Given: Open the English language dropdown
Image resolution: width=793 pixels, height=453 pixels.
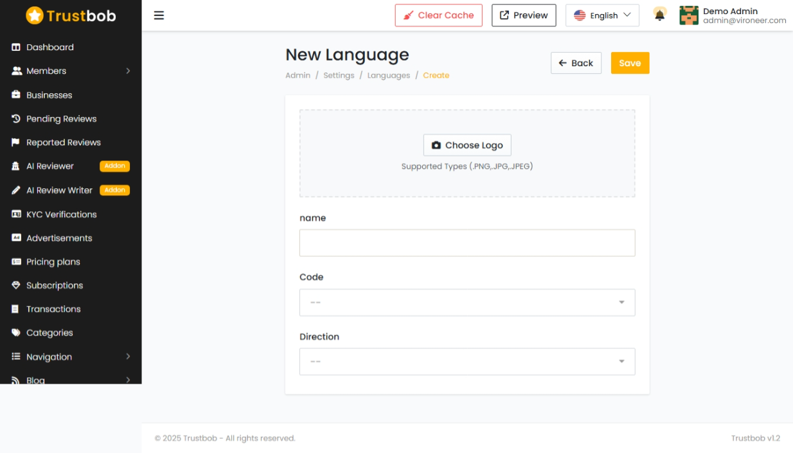Looking at the screenshot, I should (602, 15).
